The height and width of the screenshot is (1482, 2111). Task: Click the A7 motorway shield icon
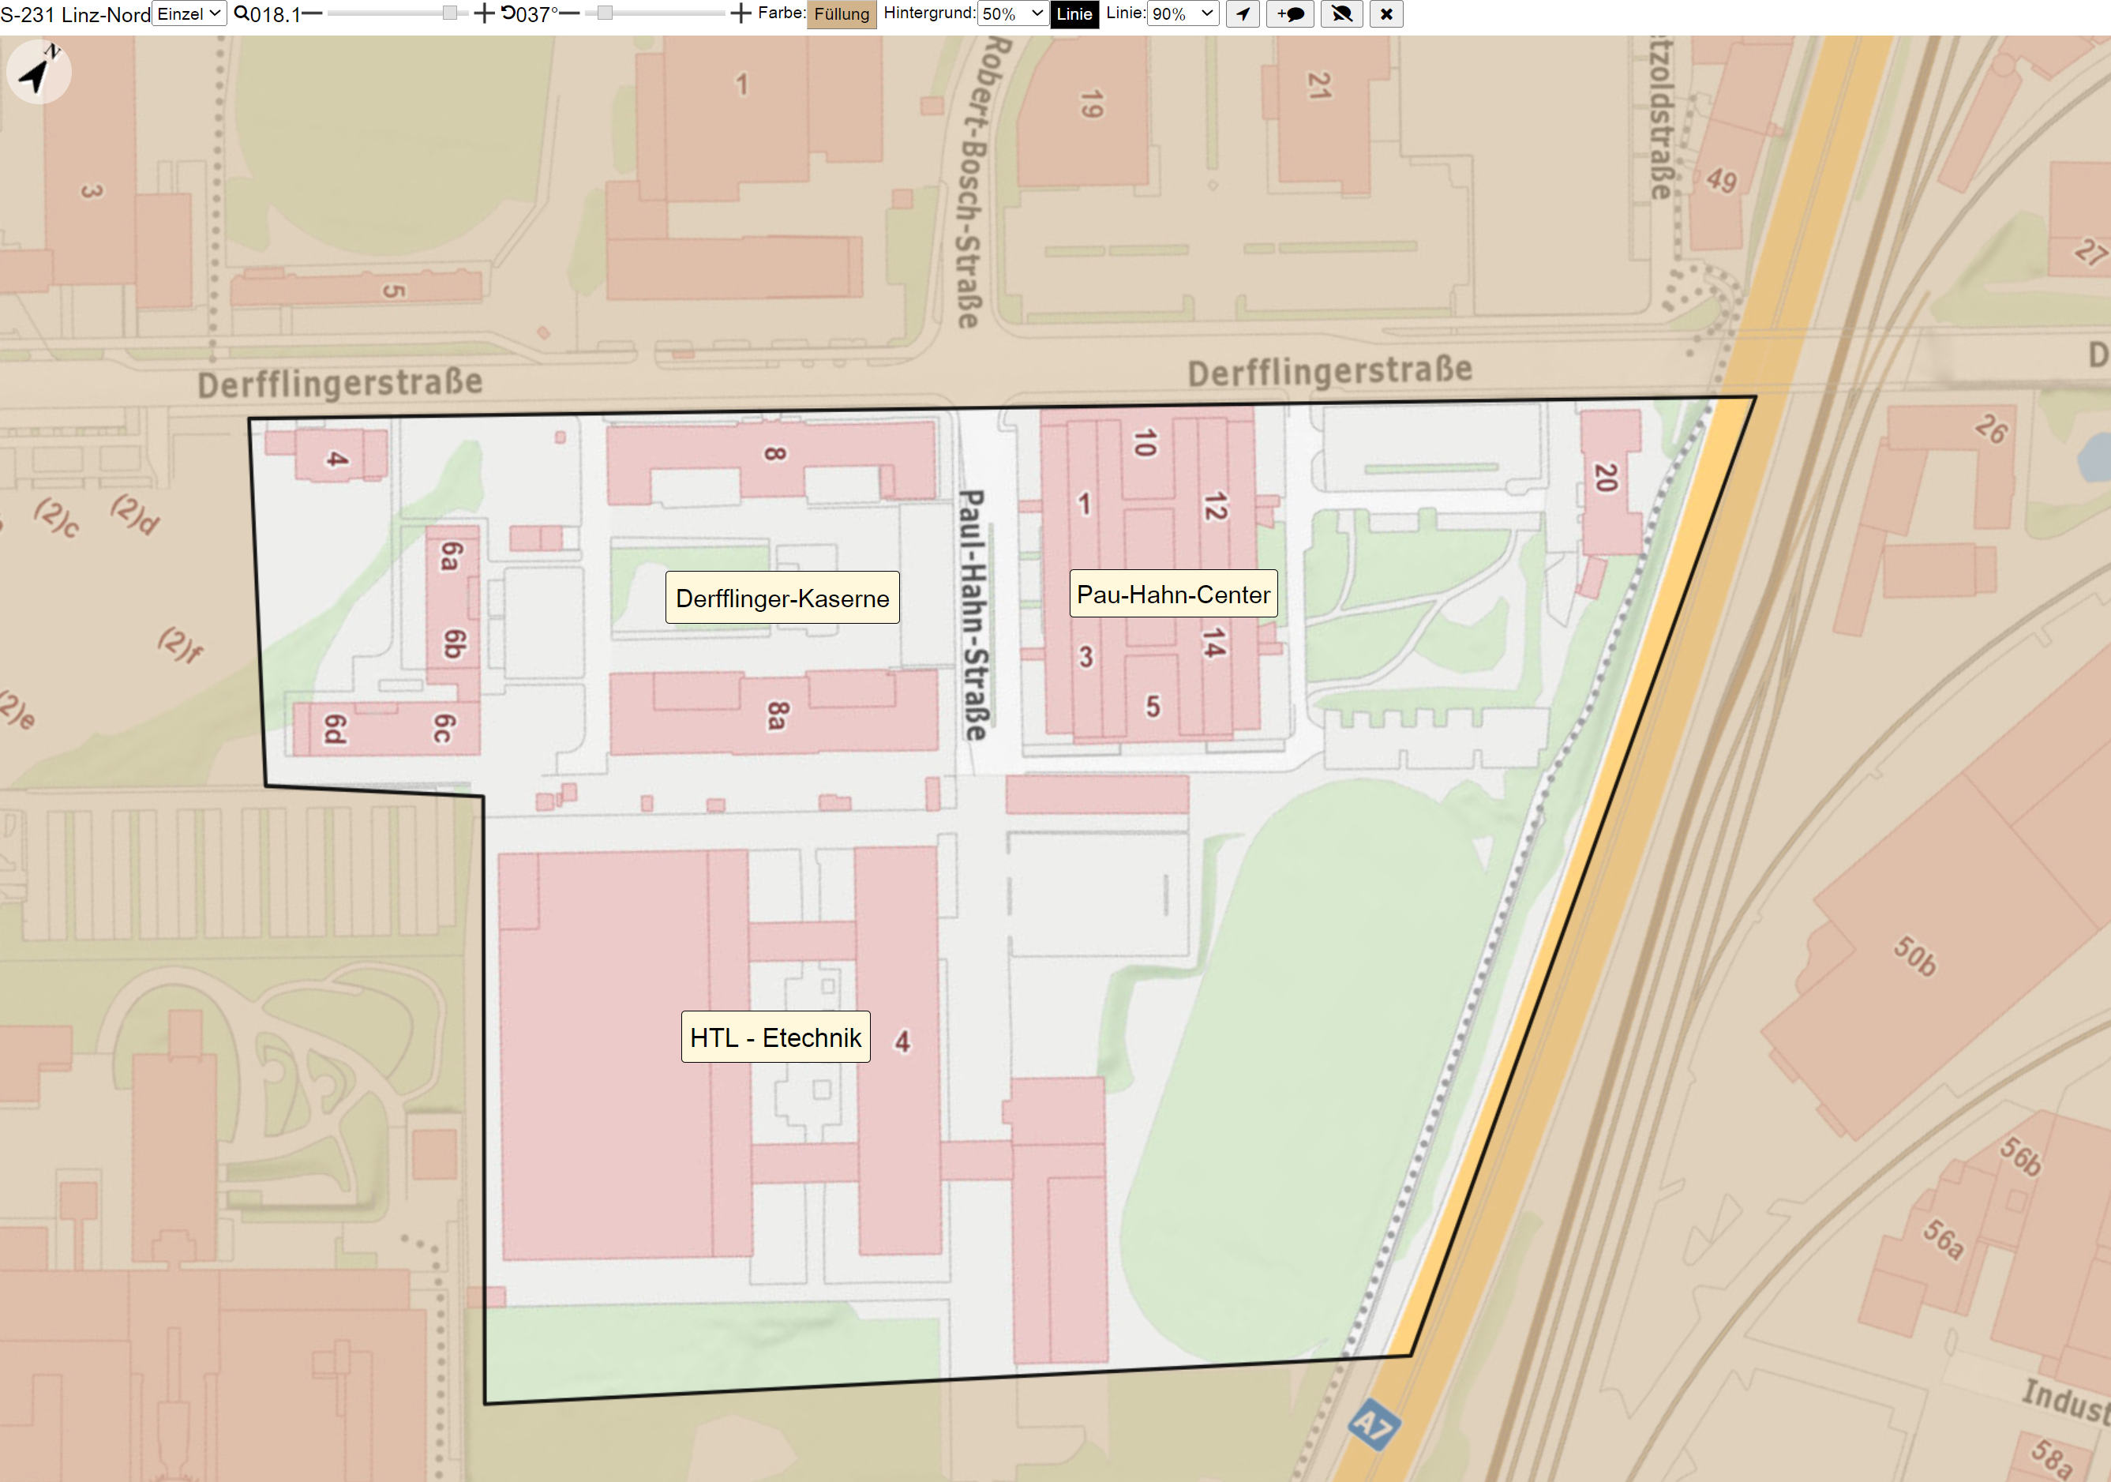coord(1374,1425)
